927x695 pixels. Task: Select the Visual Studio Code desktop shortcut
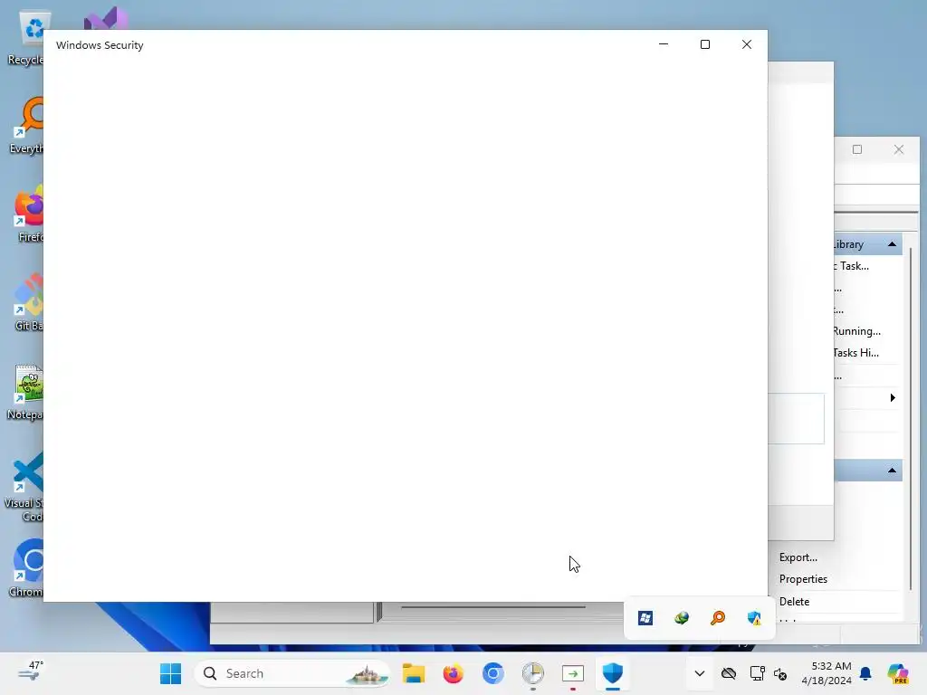pos(25,487)
